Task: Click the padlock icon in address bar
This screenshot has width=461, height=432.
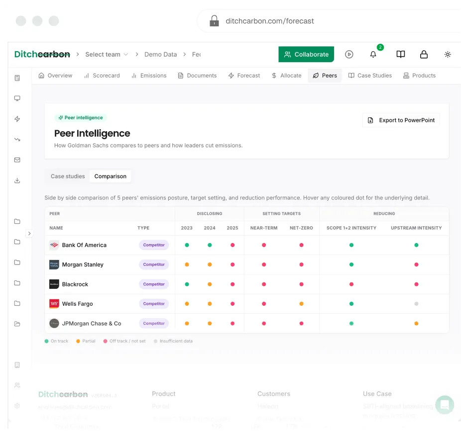Action: tap(214, 21)
